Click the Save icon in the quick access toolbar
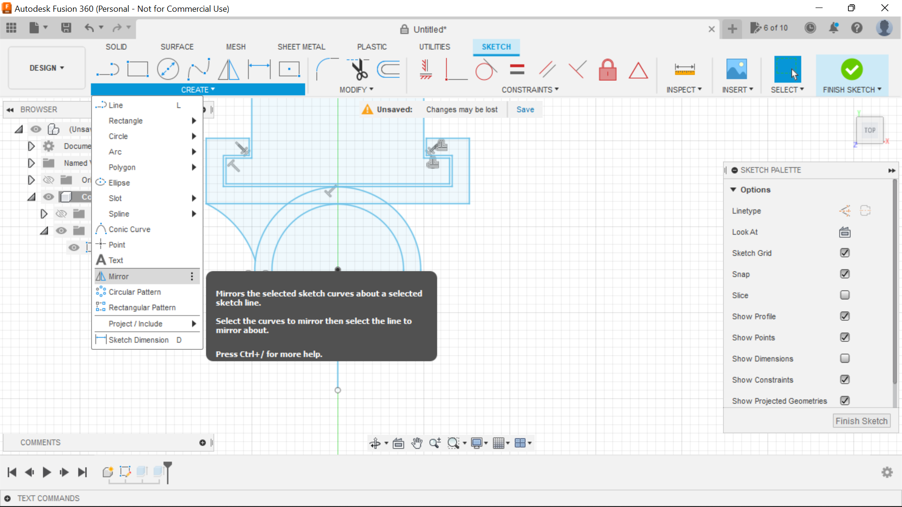 (66, 28)
